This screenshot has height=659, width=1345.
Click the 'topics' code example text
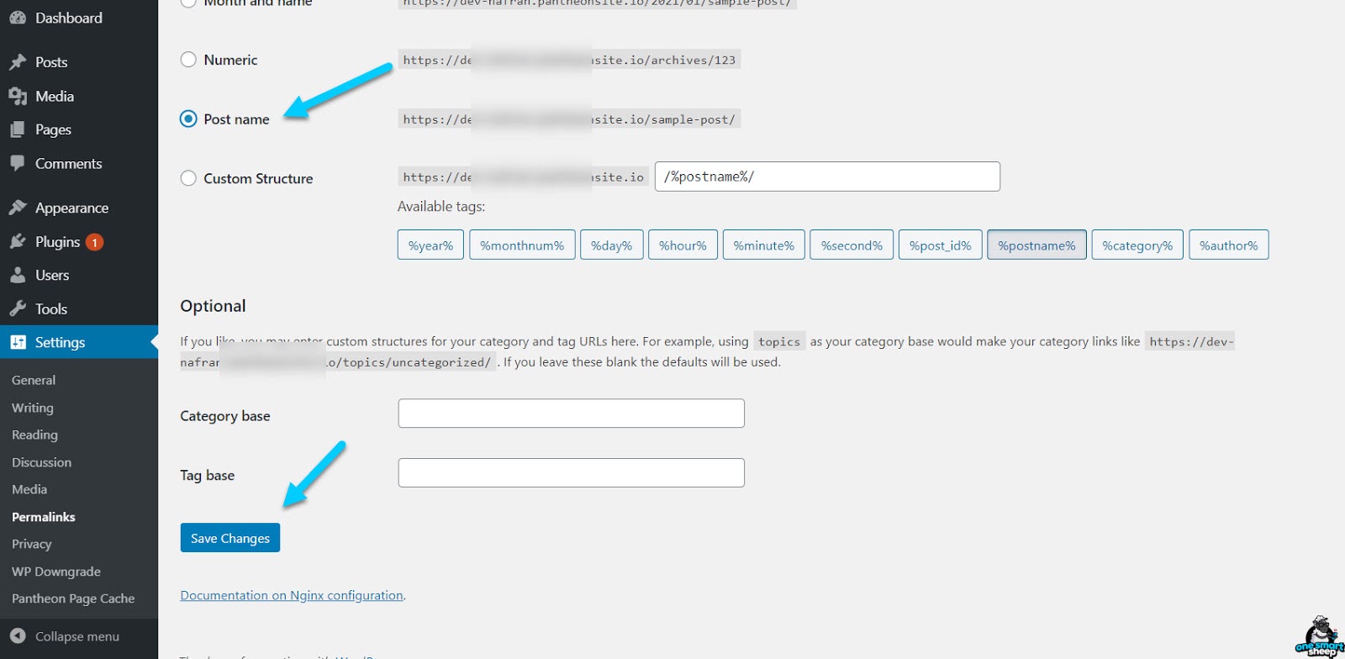[779, 341]
